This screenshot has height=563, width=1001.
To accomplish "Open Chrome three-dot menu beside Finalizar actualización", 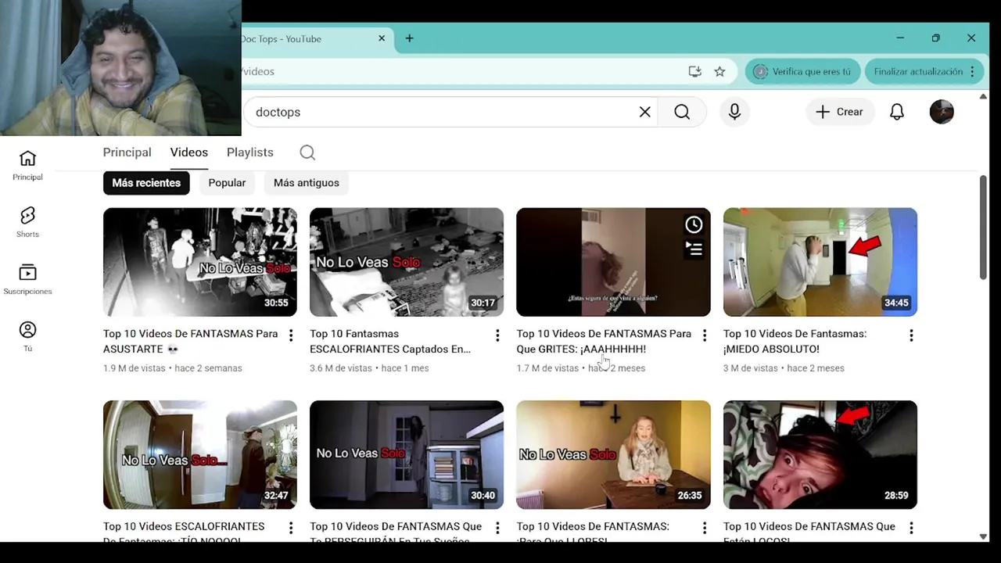I will [972, 71].
